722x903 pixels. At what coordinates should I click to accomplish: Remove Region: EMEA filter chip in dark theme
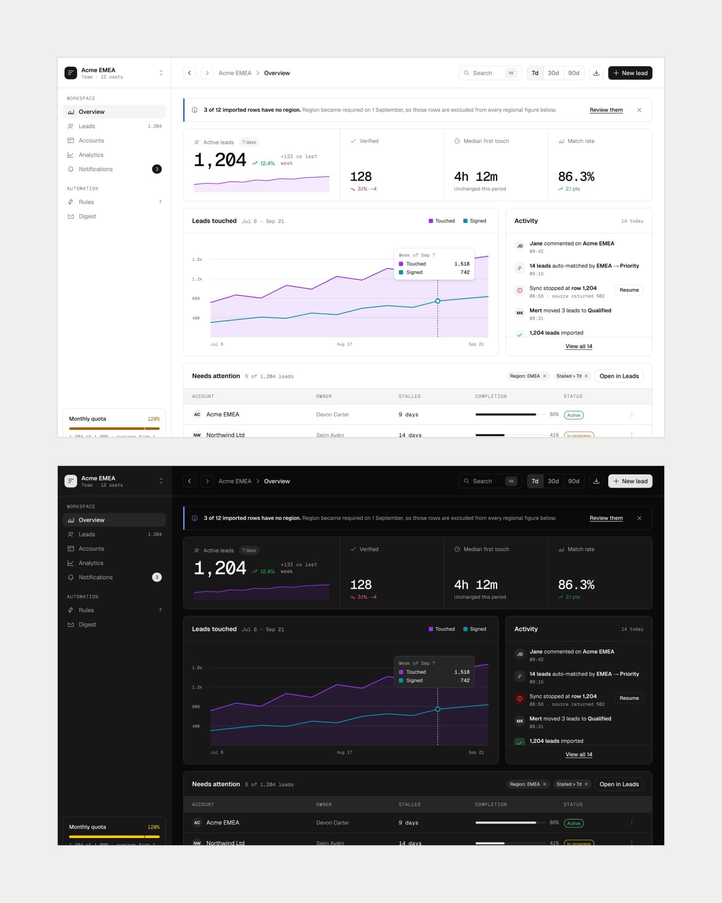click(x=545, y=784)
